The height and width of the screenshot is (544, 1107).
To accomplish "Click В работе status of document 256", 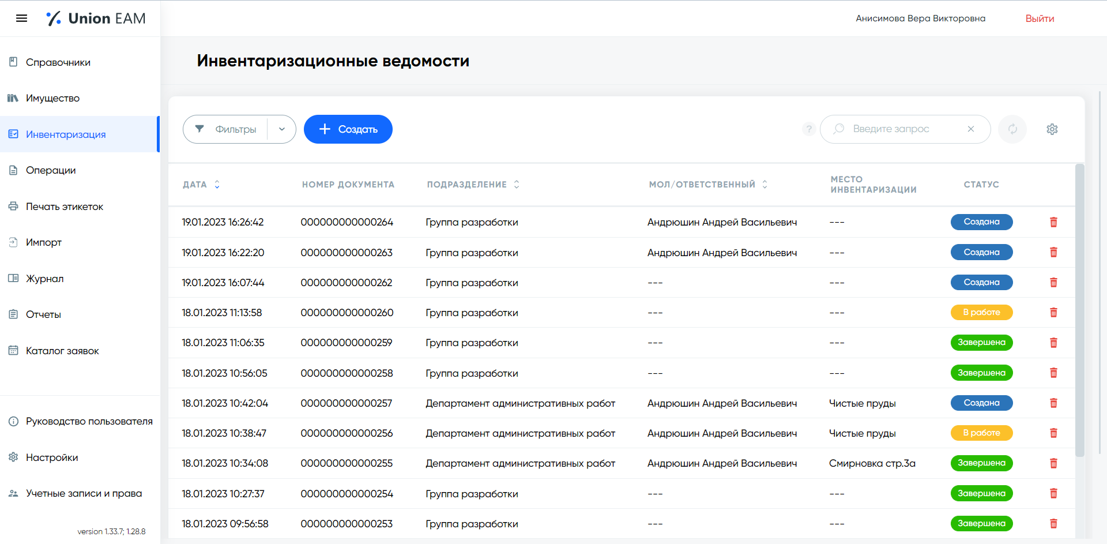I will [981, 433].
